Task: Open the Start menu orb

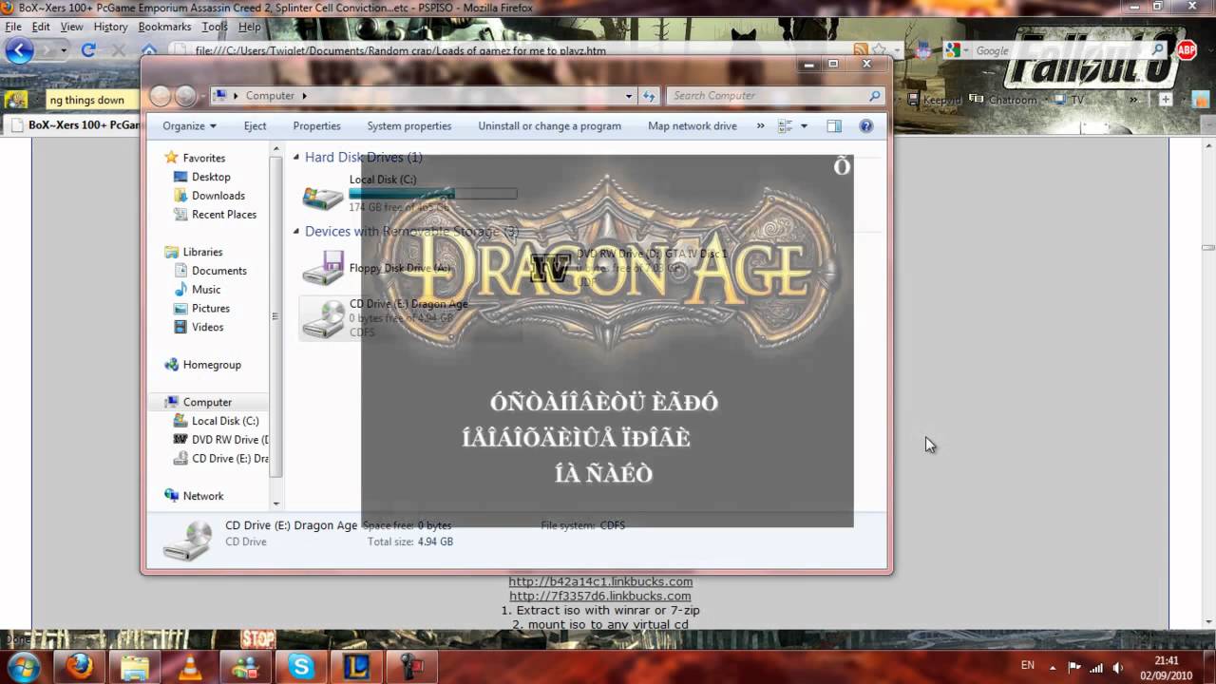Action: point(23,667)
